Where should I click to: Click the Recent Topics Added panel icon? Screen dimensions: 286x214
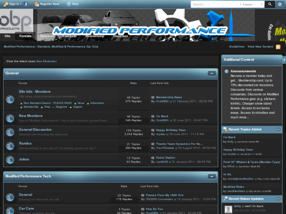(225, 129)
